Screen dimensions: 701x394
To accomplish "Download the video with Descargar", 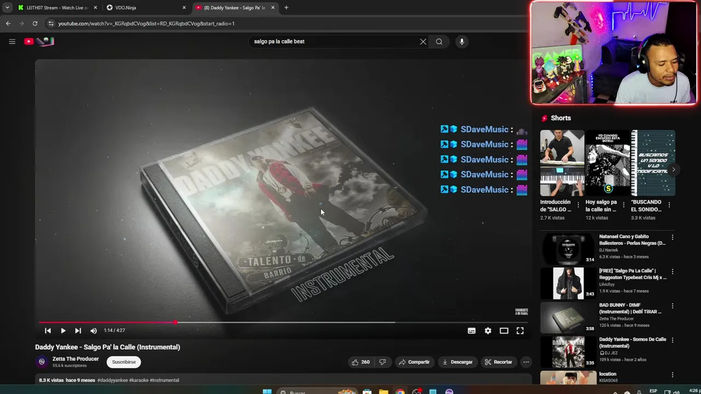I will tap(457, 362).
